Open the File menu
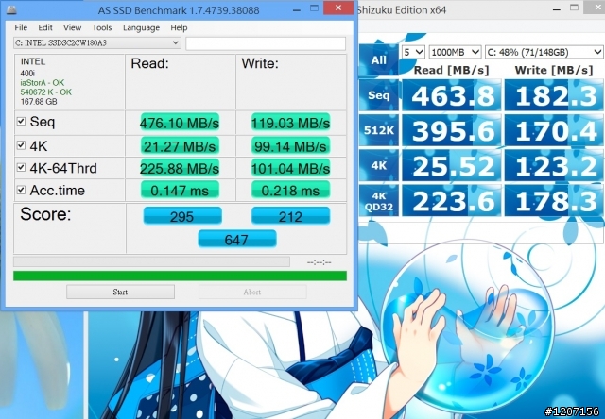 point(21,27)
